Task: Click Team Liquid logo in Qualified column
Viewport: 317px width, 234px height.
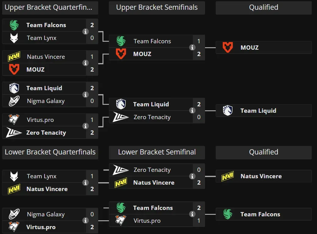Action: point(228,111)
